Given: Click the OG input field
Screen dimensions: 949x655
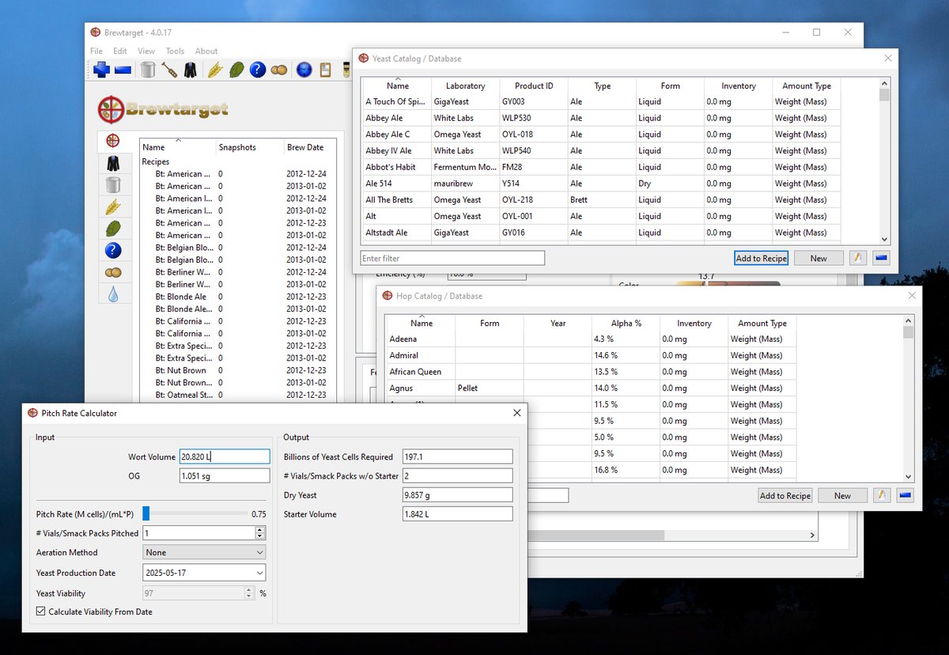Looking at the screenshot, I should (225, 475).
